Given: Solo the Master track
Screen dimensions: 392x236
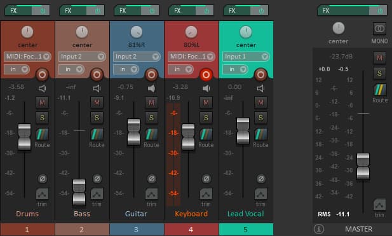Looking at the screenshot, I should (x=379, y=73).
